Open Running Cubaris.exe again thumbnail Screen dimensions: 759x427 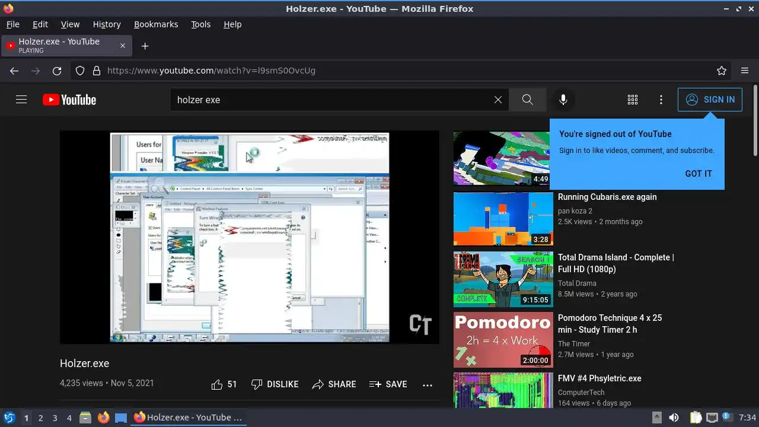click(503, 219)
